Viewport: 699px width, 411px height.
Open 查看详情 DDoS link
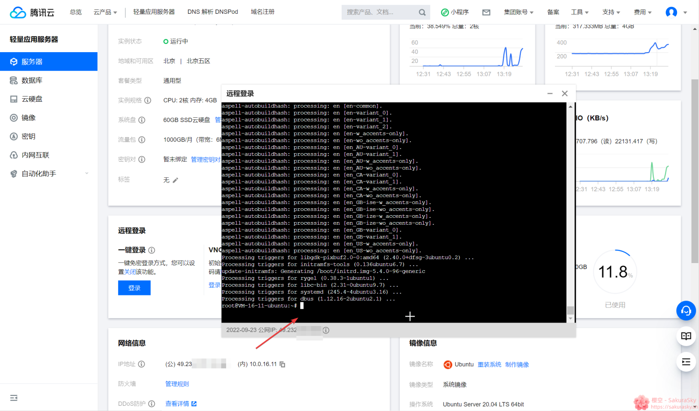181,404
